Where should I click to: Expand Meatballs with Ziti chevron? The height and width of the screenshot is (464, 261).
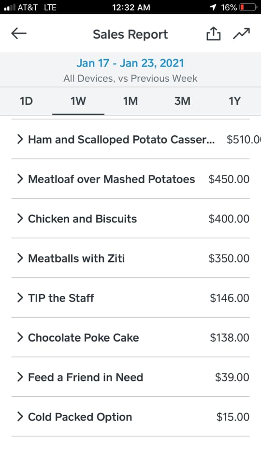point(20,258)
